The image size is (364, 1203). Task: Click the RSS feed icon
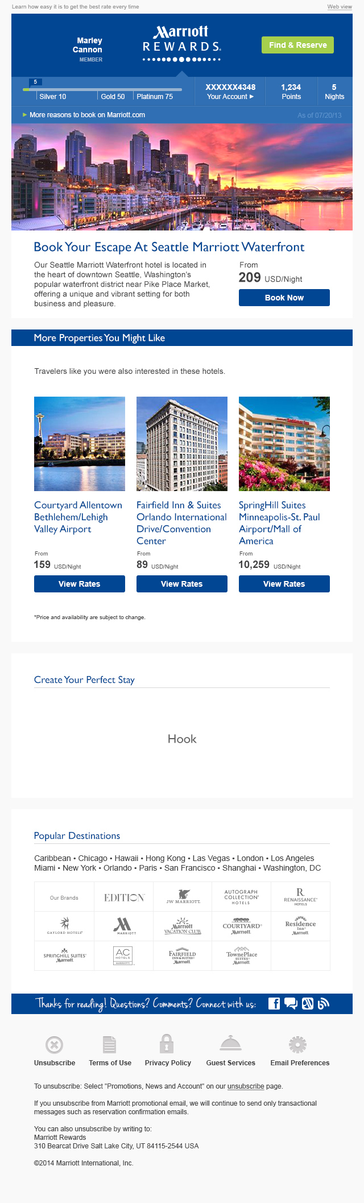click(x=324, y=1003)
